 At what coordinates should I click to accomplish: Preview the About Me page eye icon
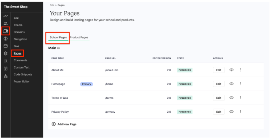[231, 70]
